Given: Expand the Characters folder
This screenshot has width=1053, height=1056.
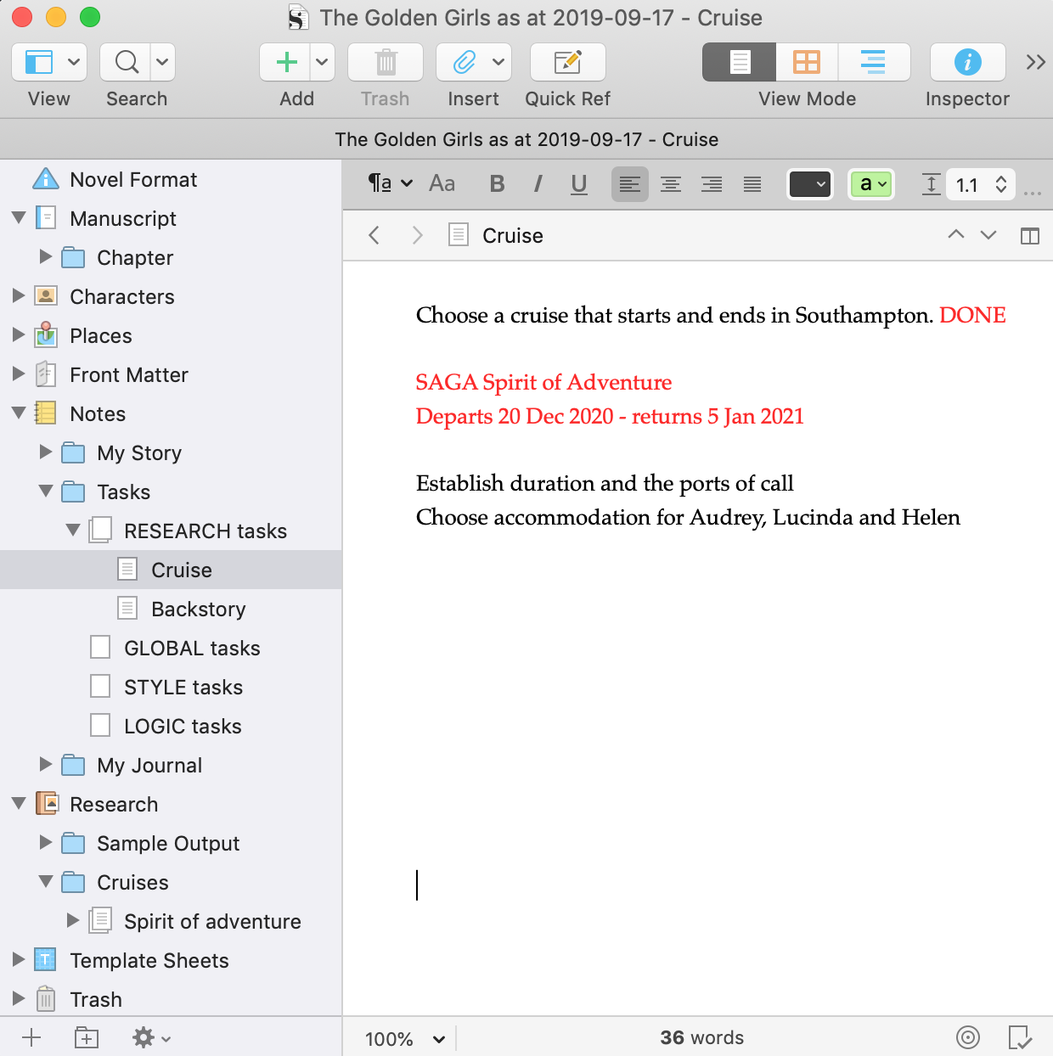Looking at the screenshot, I should (x=19, y=295).
